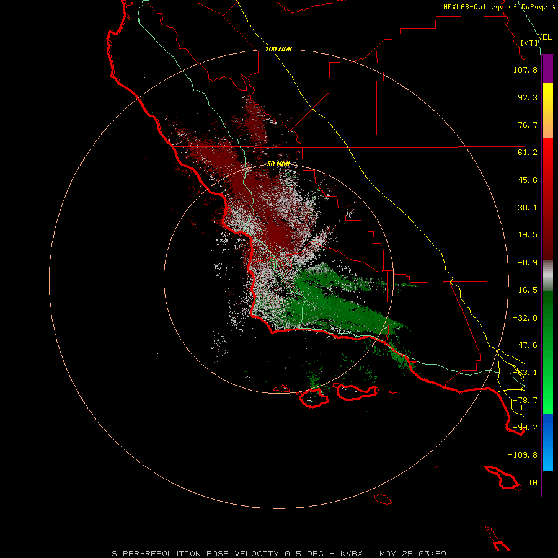Click the 61.2 legend value
Image resolution: width=558 pixels, height=558 pixels.
pyautogui.click(x=528, y=153)
